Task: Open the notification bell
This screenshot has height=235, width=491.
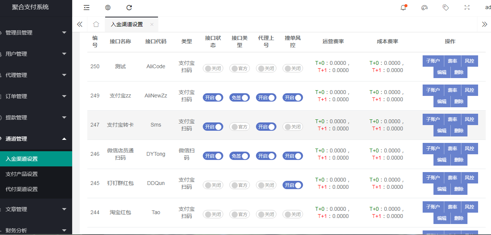Action: pyautogui.click(x=403, y=8)
